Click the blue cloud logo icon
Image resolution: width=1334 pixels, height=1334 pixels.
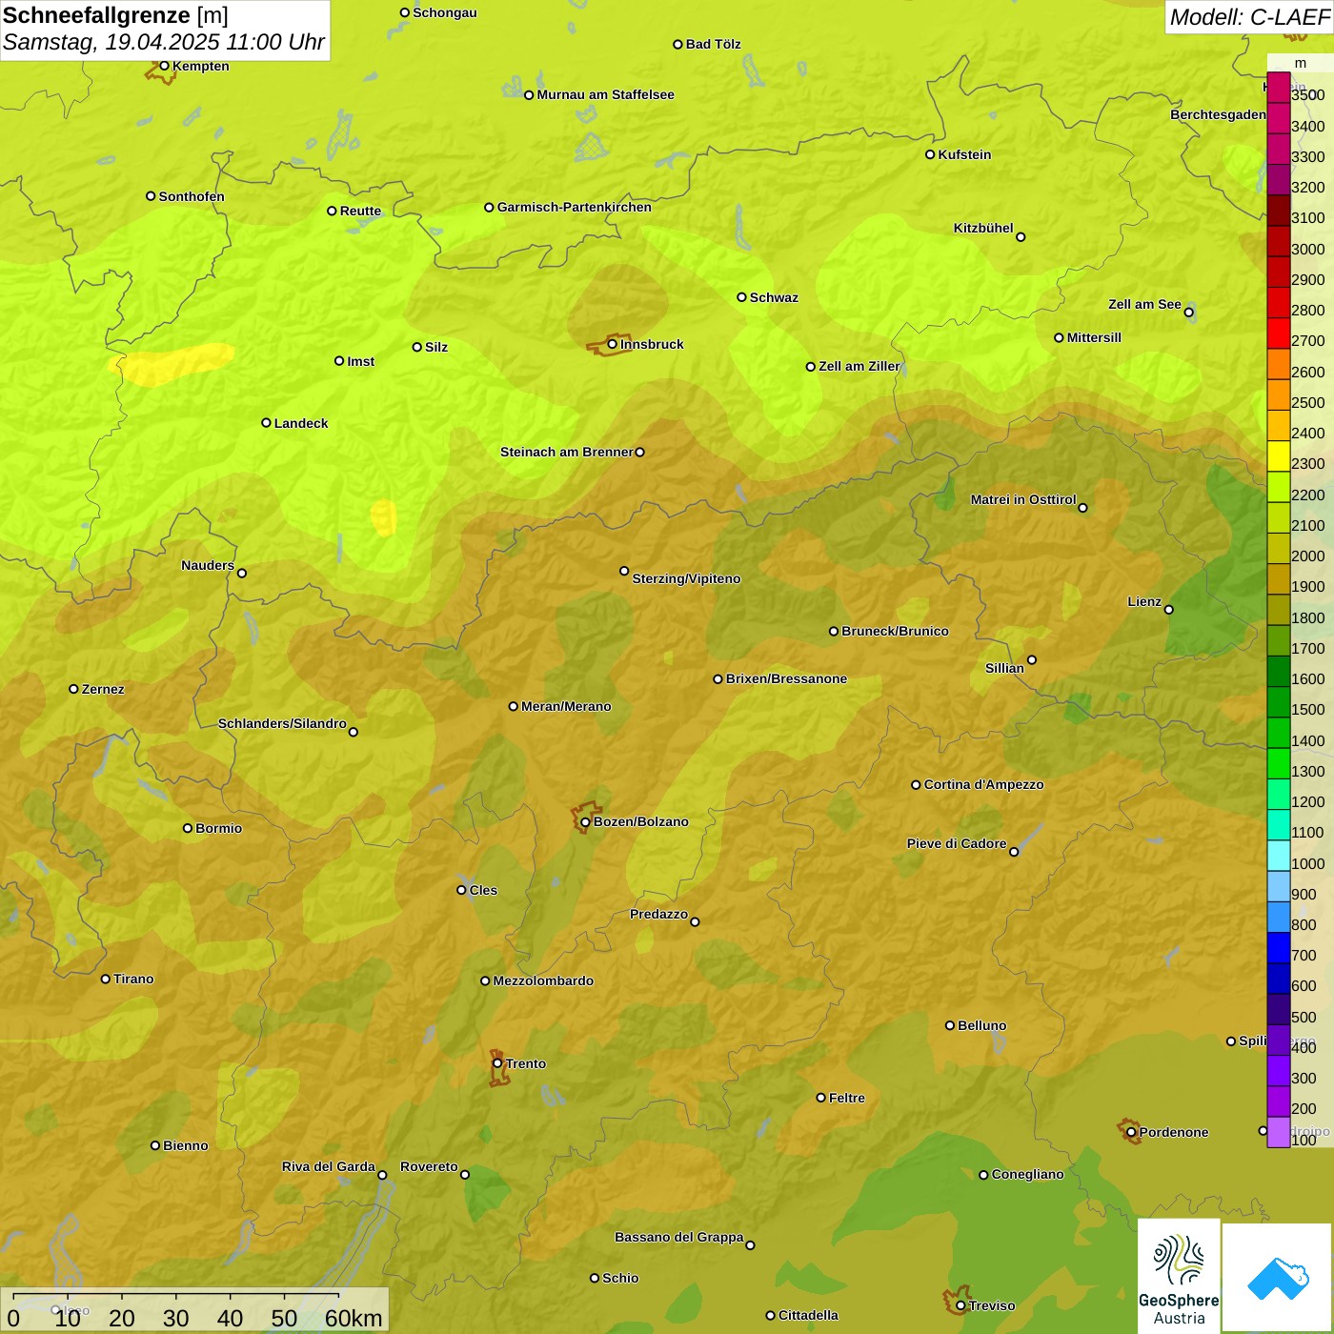(1278, 1279)
